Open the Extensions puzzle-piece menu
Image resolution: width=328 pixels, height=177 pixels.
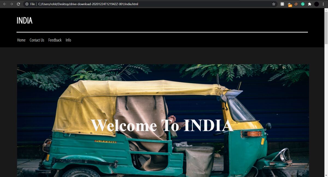(x=309, y=4)
